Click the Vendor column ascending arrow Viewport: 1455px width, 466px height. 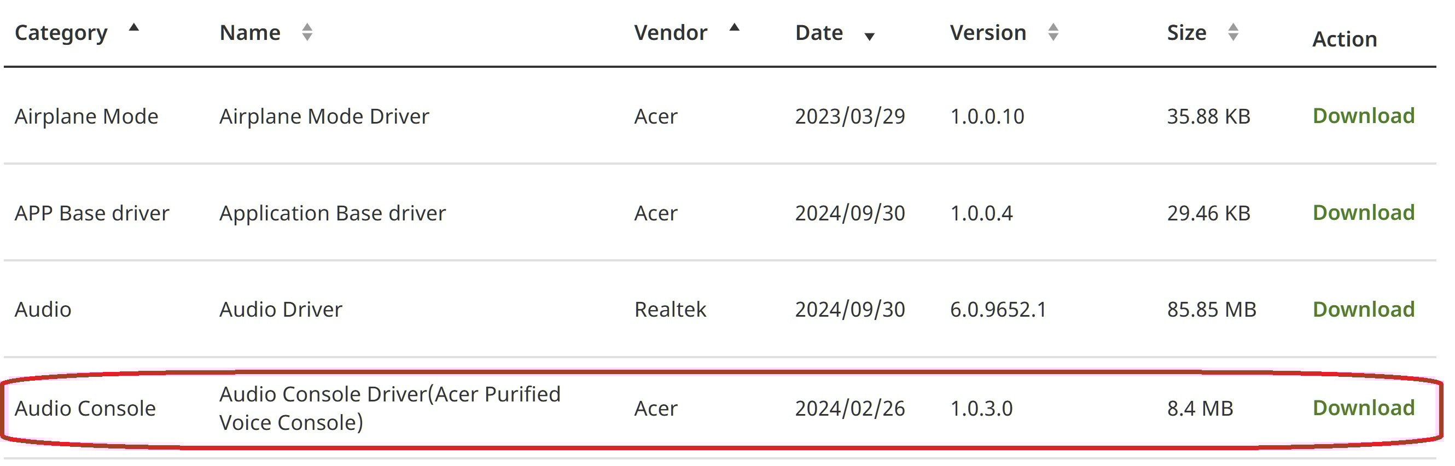(734, 27)
